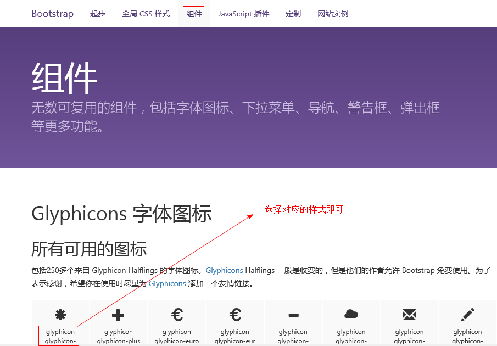497x346 pixels.
Task: Click the glyphicon-plus class label text
Action: pos(119,341)
